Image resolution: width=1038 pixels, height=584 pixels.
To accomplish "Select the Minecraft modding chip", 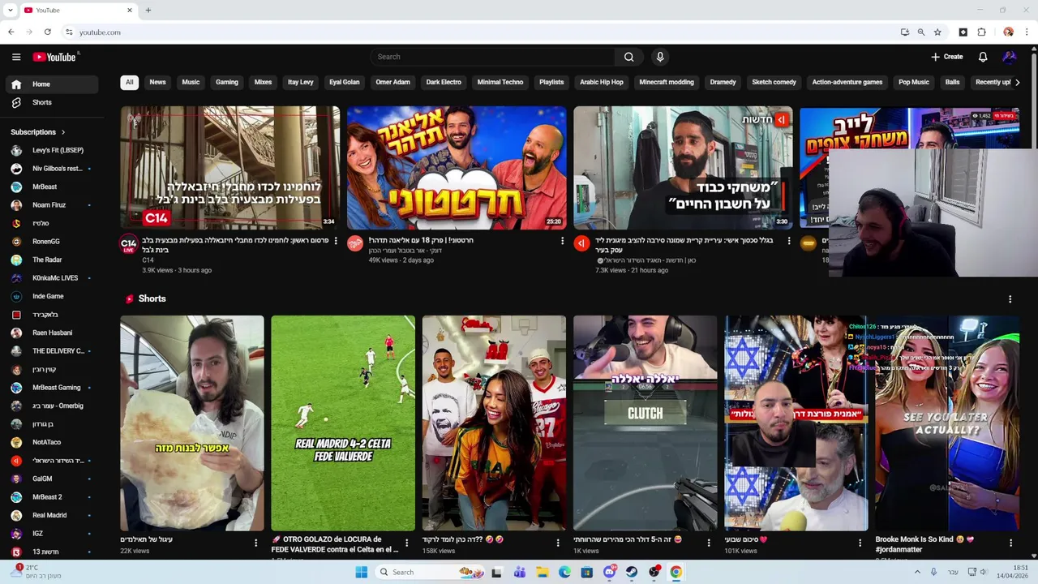I will [667, 82].
